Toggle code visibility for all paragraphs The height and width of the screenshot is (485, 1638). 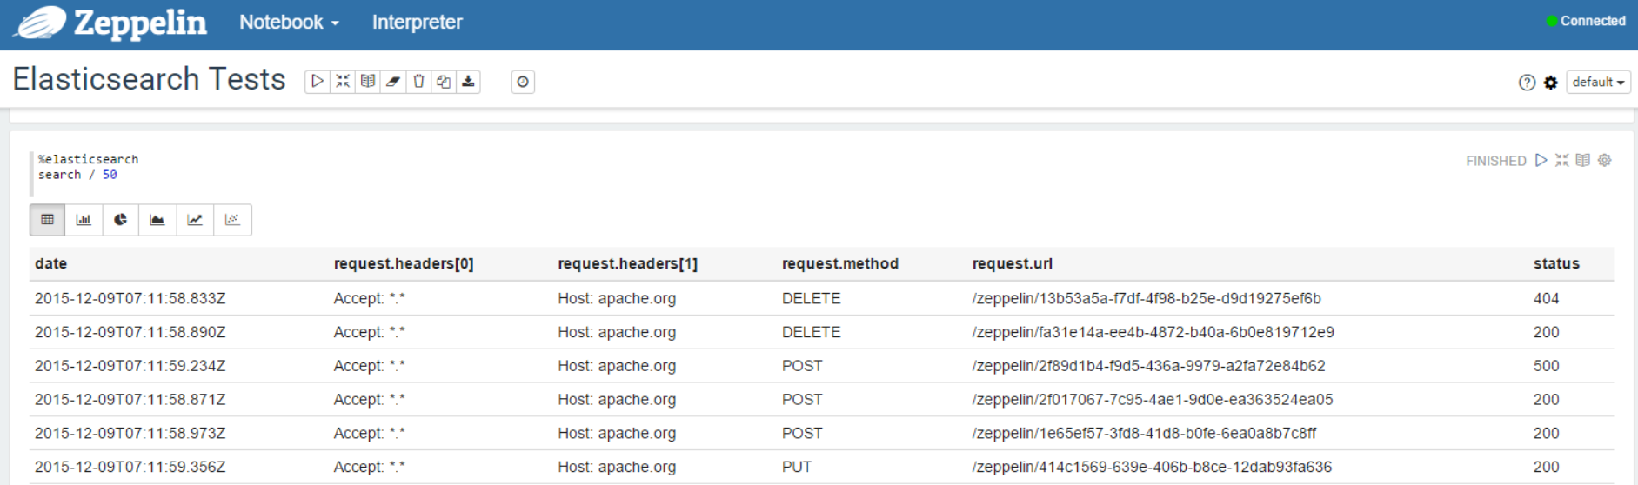(343, 82)
